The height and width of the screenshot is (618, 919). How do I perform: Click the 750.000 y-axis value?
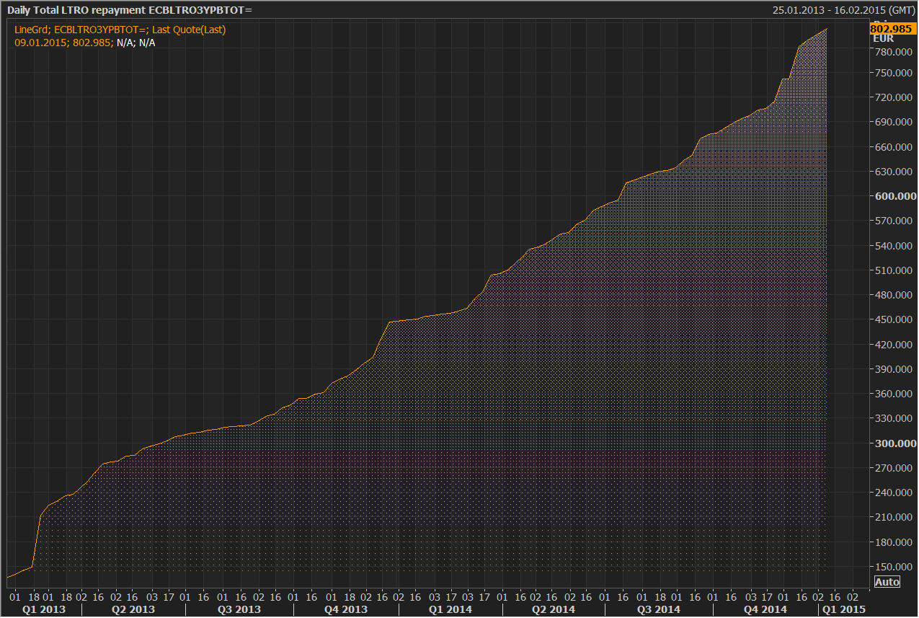pos(893,73)
